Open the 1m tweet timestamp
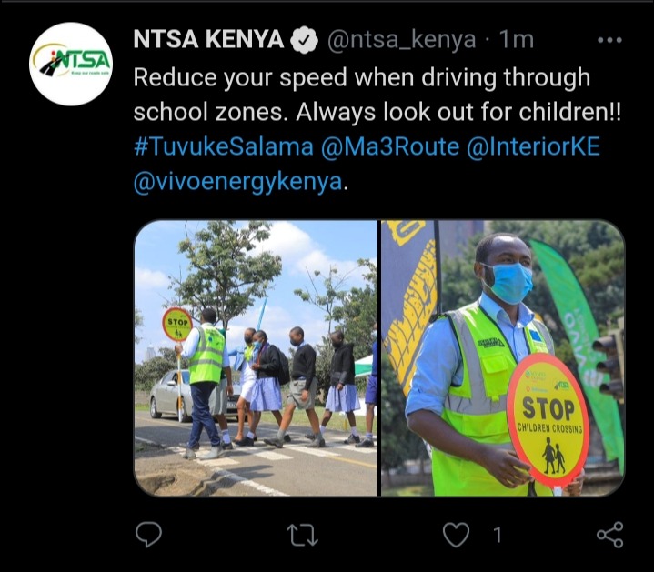 coord(517,40)
